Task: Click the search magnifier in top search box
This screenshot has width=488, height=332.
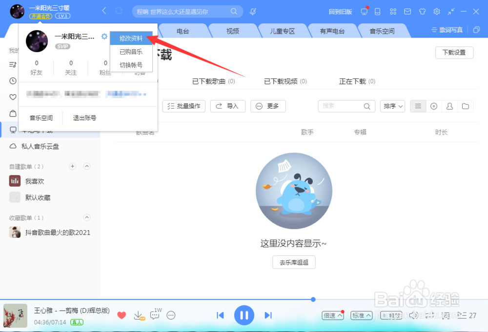Action: point(234,12)
